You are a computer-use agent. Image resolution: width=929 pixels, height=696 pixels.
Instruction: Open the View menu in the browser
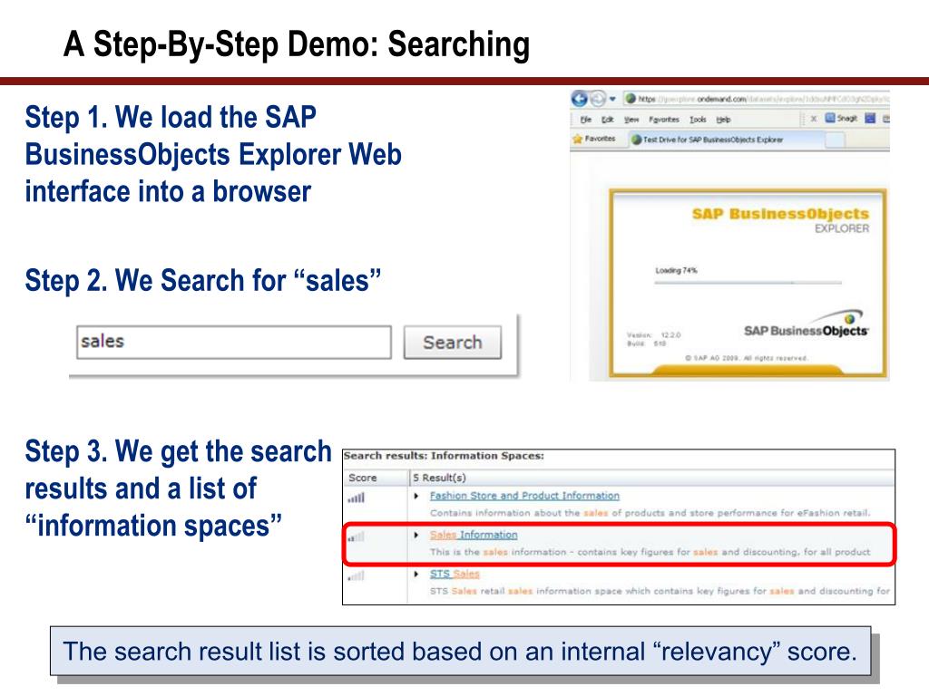coord(631,120)
